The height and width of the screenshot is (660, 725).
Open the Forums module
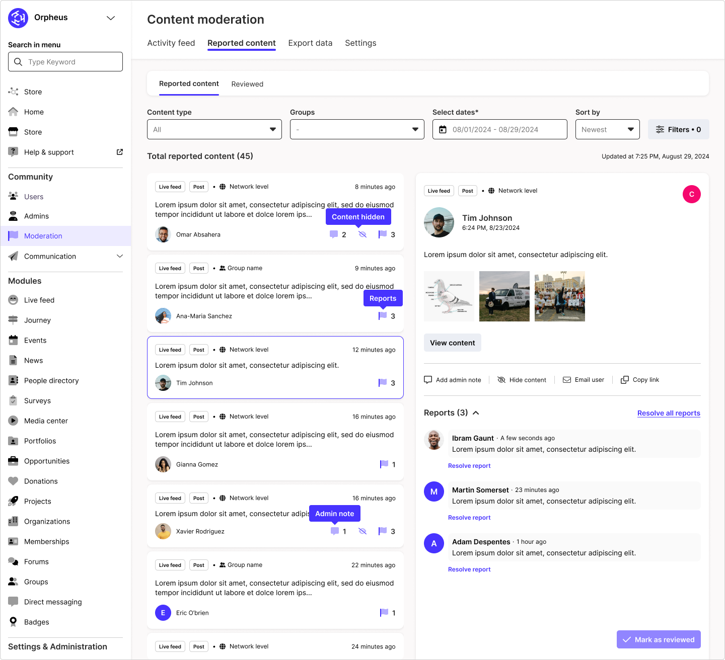coord(36,562)
